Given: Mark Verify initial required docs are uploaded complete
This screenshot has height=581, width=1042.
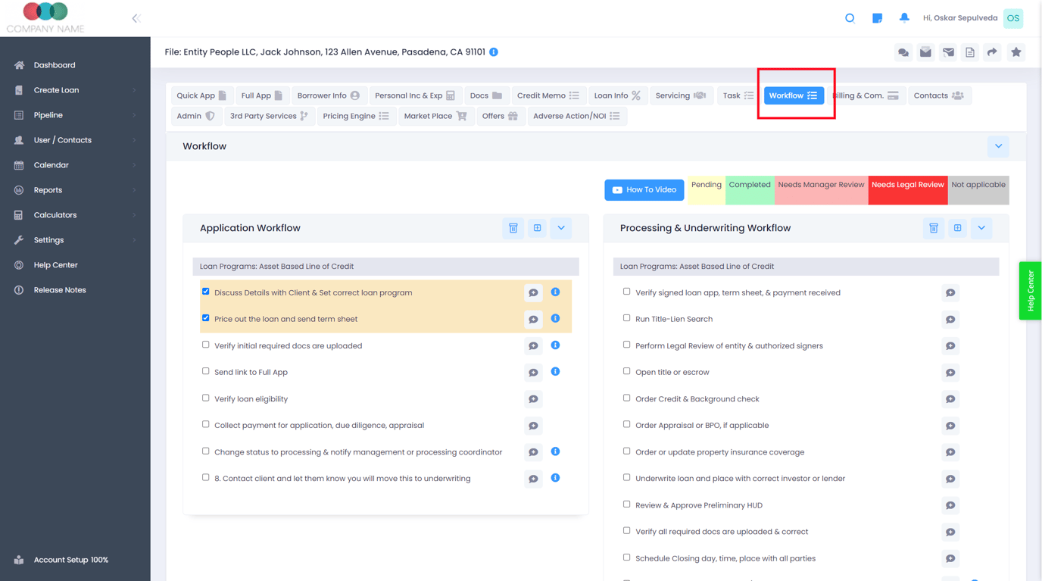Looking at the screenshot, I should click(x=205, y=345).
